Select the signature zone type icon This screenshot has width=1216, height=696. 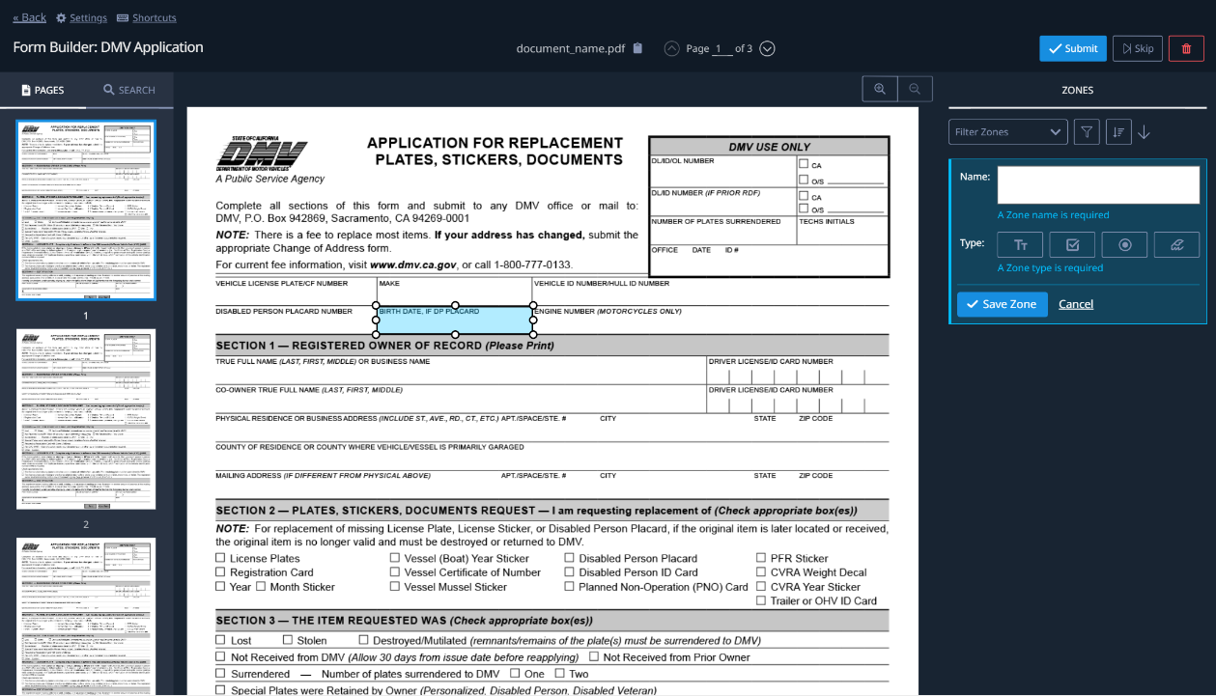(x=1176, y=244)
